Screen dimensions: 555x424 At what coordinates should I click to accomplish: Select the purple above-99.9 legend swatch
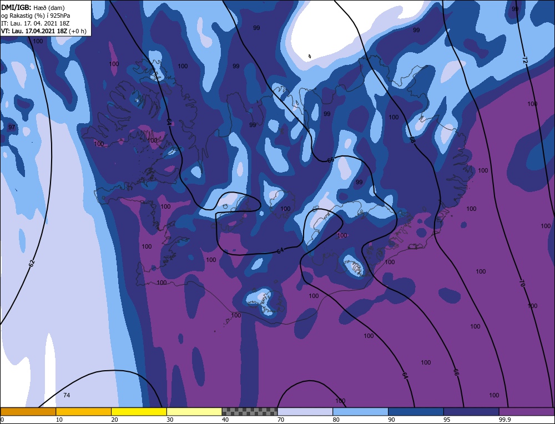pyautogui.click(x=527, y=411)
